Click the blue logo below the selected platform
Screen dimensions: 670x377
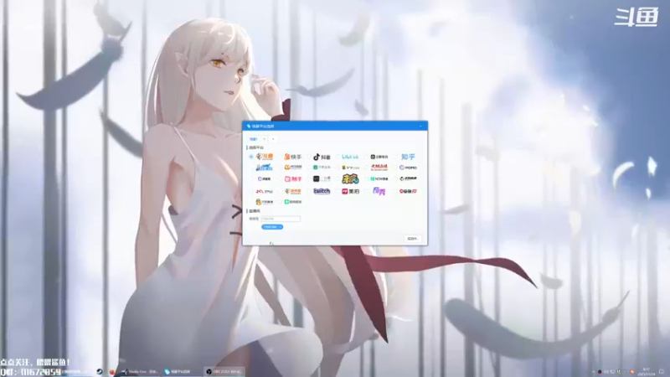[x=264, y=167]
